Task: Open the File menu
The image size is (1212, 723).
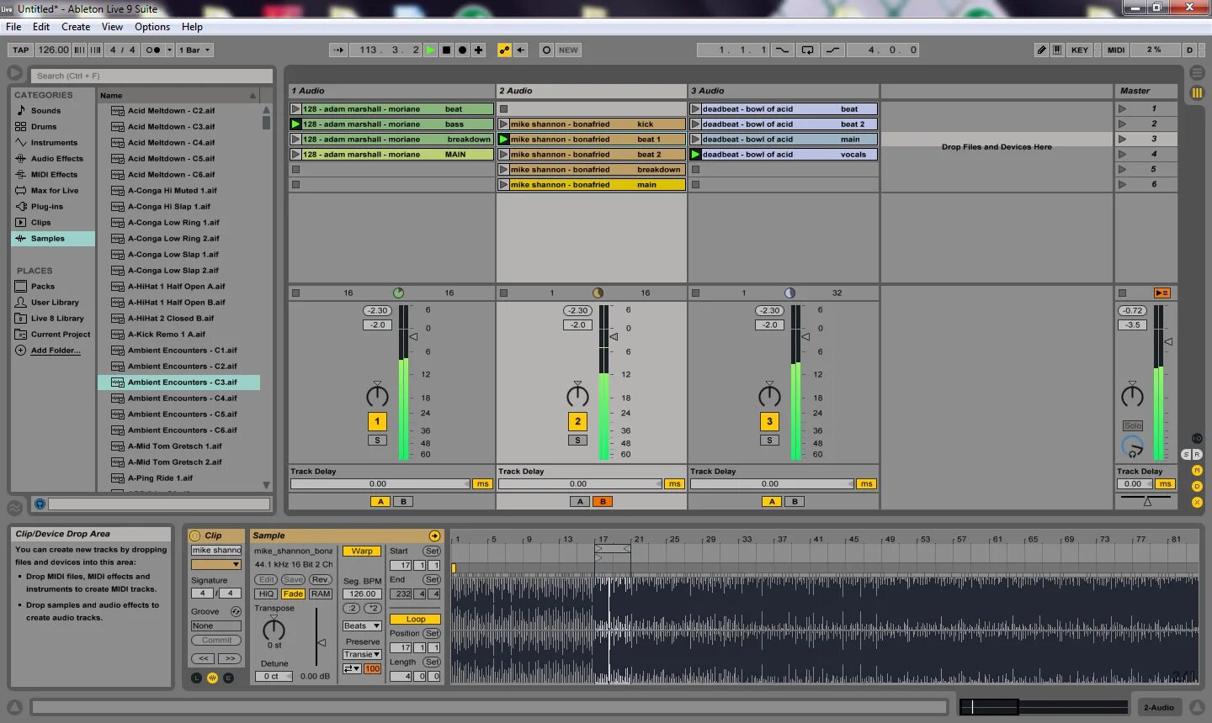Action: click(x=13, y=27)
